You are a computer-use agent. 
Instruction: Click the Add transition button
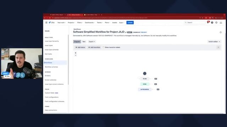coord(94,47)
